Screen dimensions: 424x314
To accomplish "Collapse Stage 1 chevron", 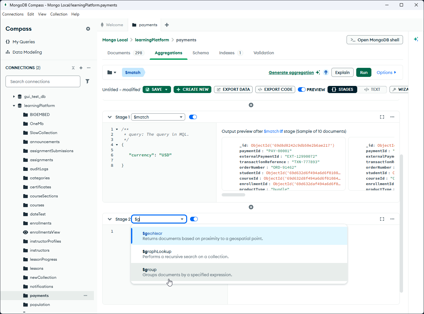I will (110, 117).
